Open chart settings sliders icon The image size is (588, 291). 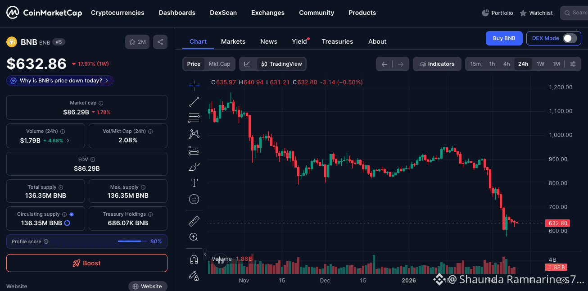point(573,64)
